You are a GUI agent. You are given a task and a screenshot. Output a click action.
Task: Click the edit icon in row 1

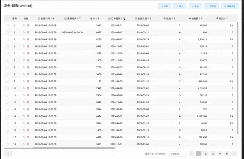[24, 25]
